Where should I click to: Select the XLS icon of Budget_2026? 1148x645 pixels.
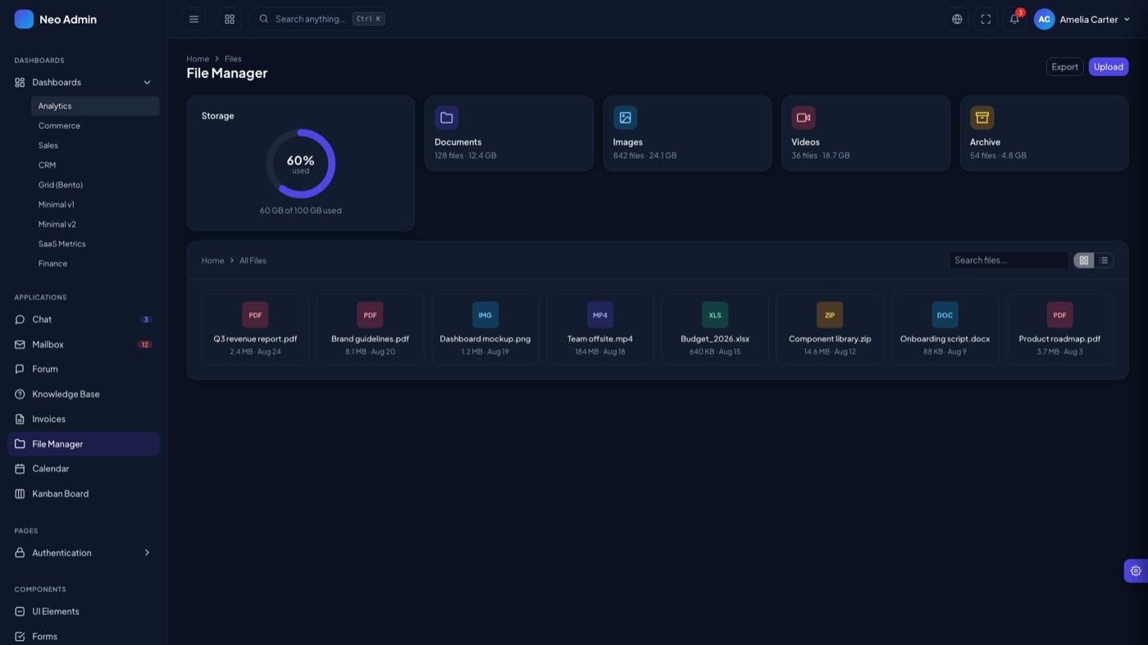715,315
